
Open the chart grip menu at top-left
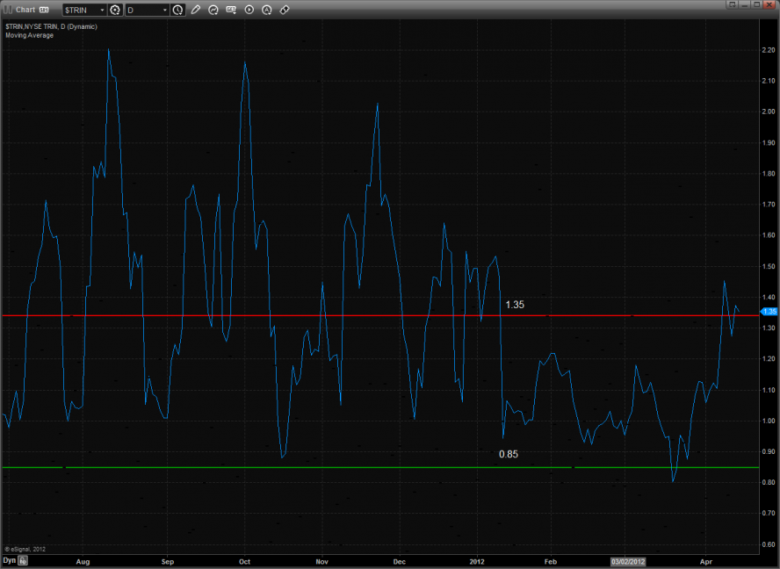click(8, 10)
